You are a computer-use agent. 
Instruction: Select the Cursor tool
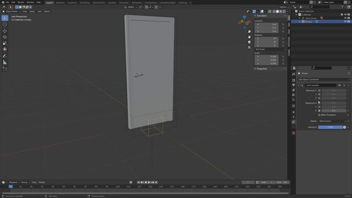coord(5,24)
